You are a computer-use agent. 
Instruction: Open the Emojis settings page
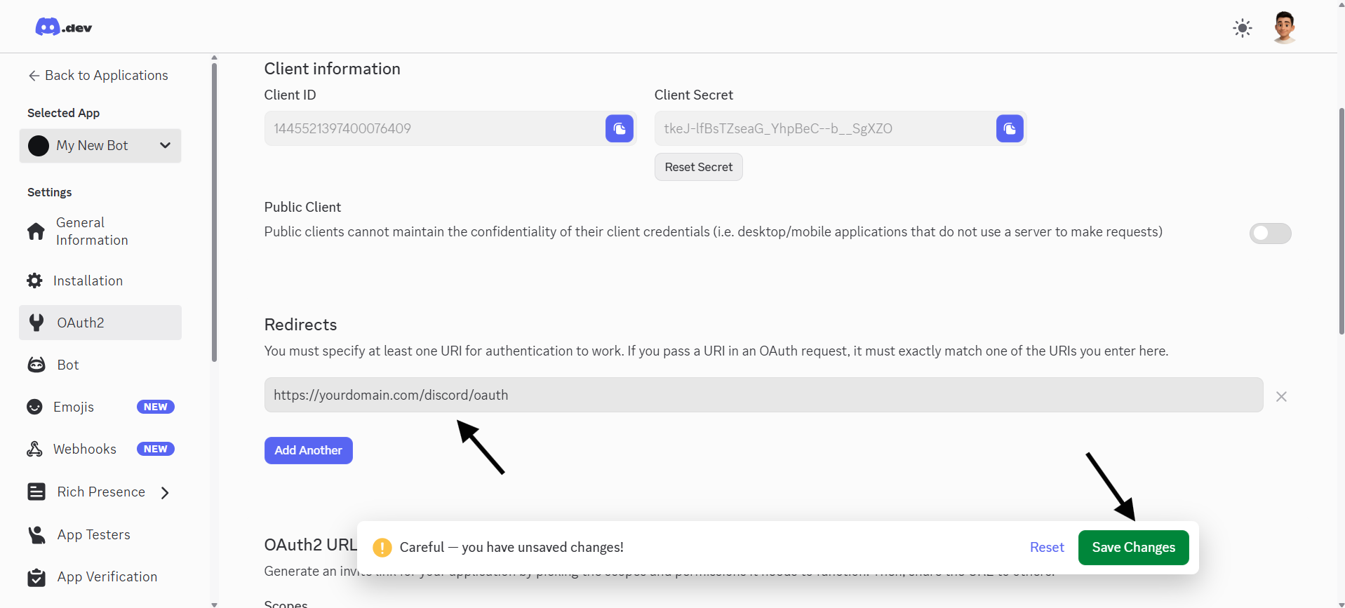(x=74, y=407)
